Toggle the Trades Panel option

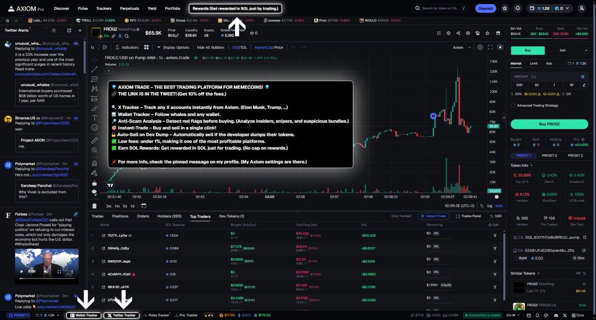coord(468,216)
